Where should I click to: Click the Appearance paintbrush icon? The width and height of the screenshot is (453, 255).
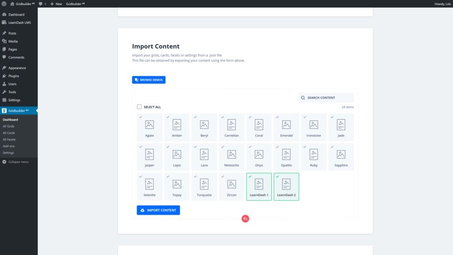(4, 68)
